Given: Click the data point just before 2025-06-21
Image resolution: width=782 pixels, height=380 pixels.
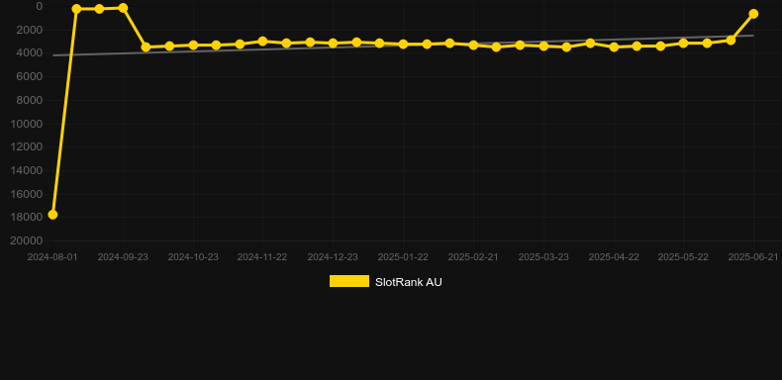Looking at the screenshot, I should click(x=731, y=40).
